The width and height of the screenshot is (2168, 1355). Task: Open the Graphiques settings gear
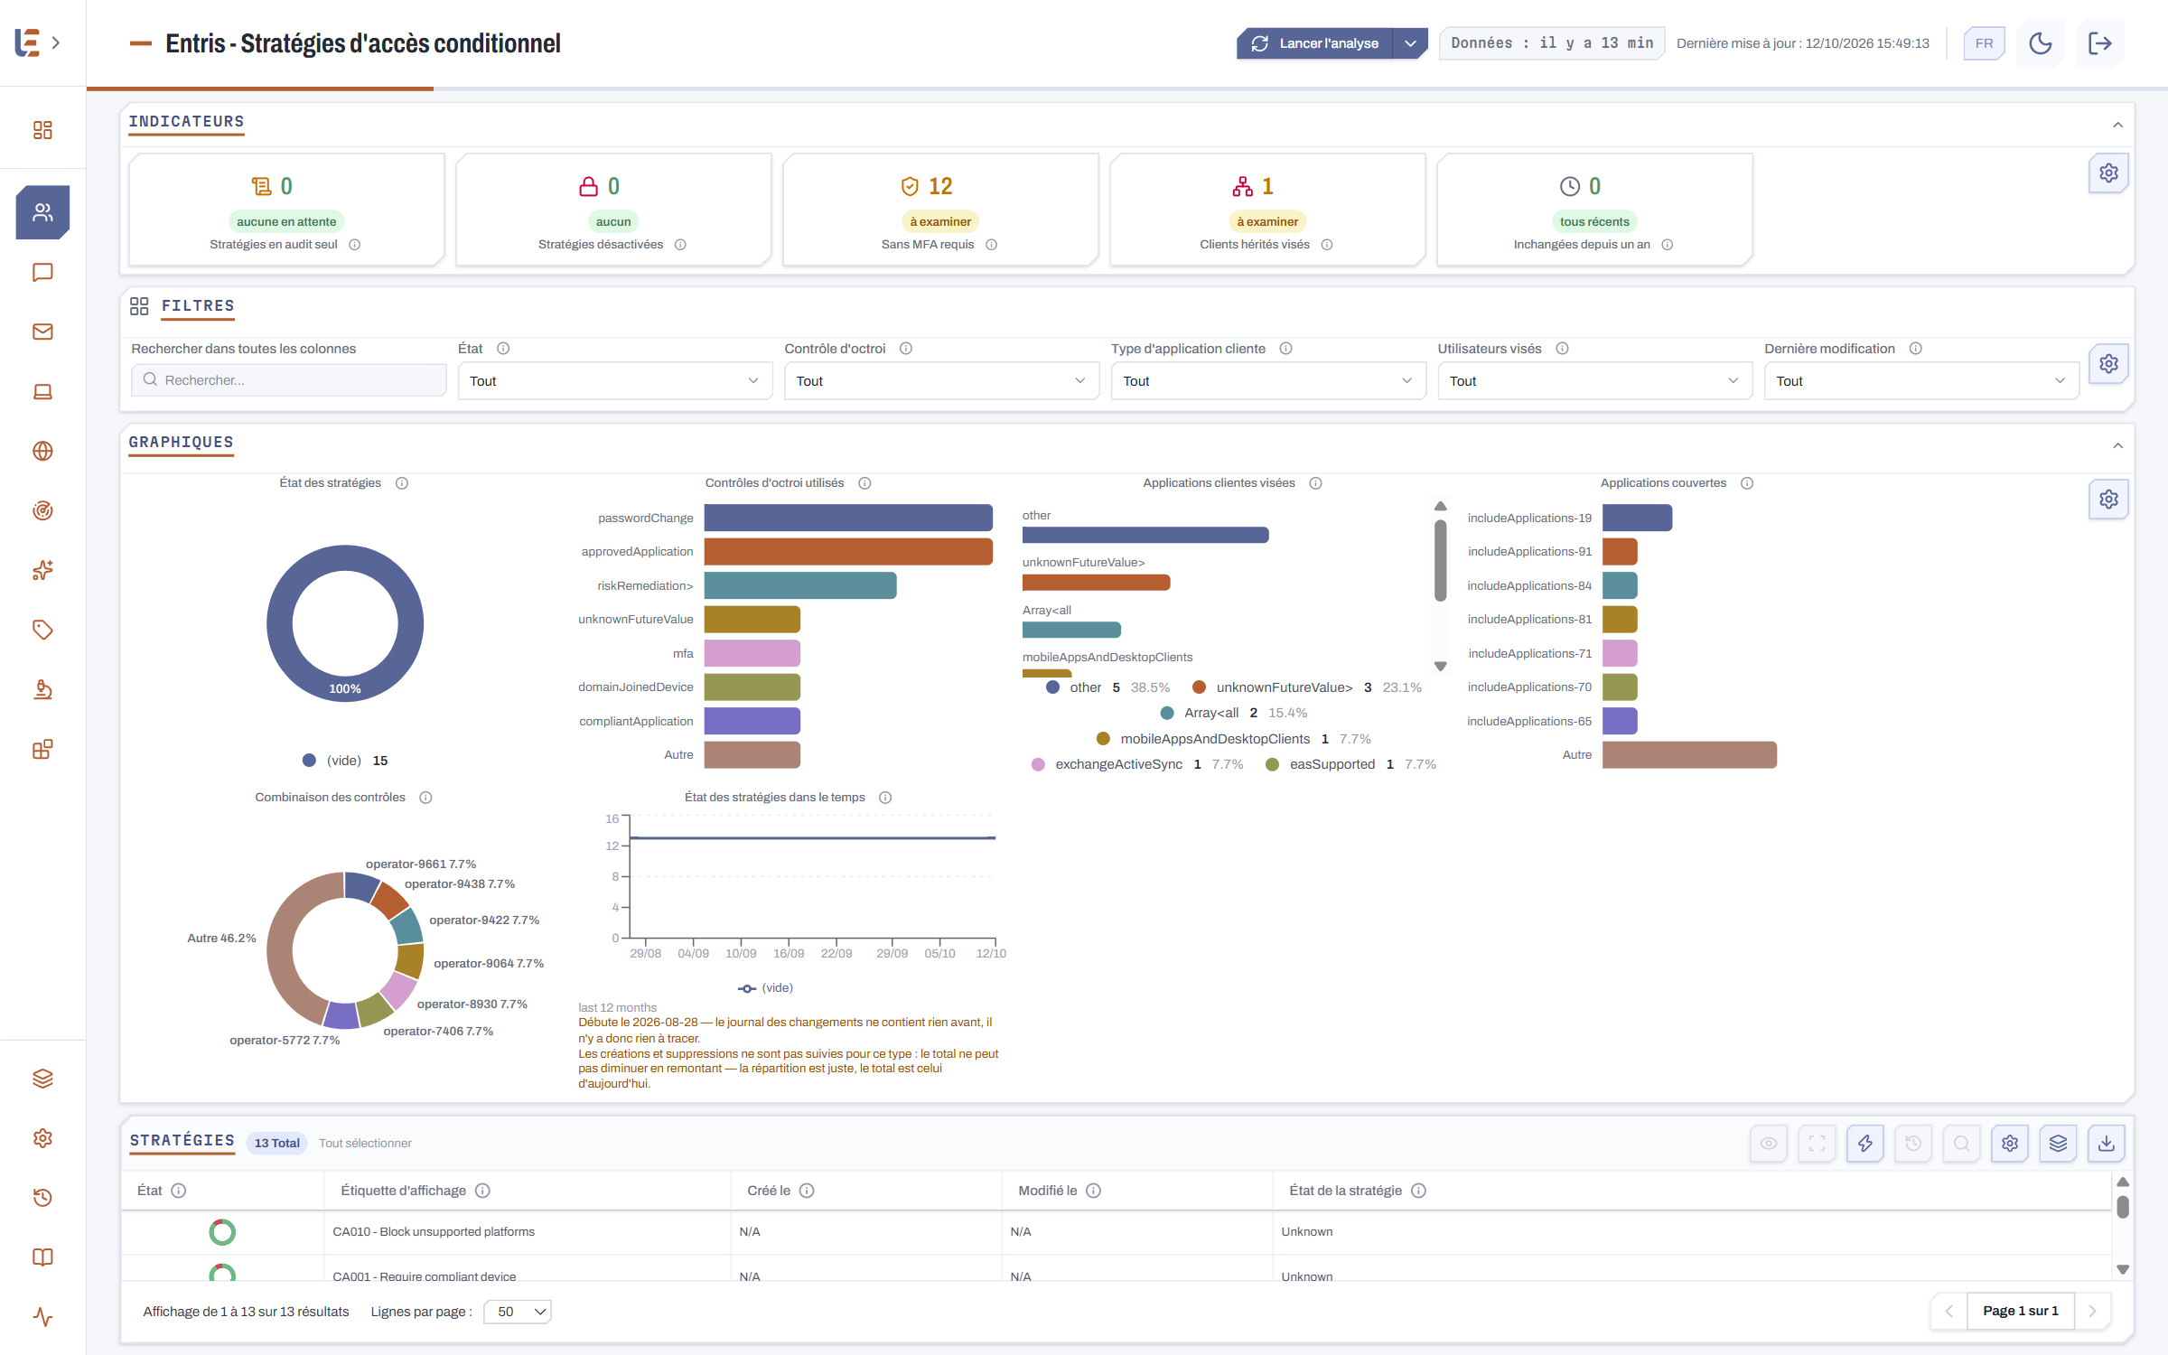pyautogui.click(x=2108, y=500)
